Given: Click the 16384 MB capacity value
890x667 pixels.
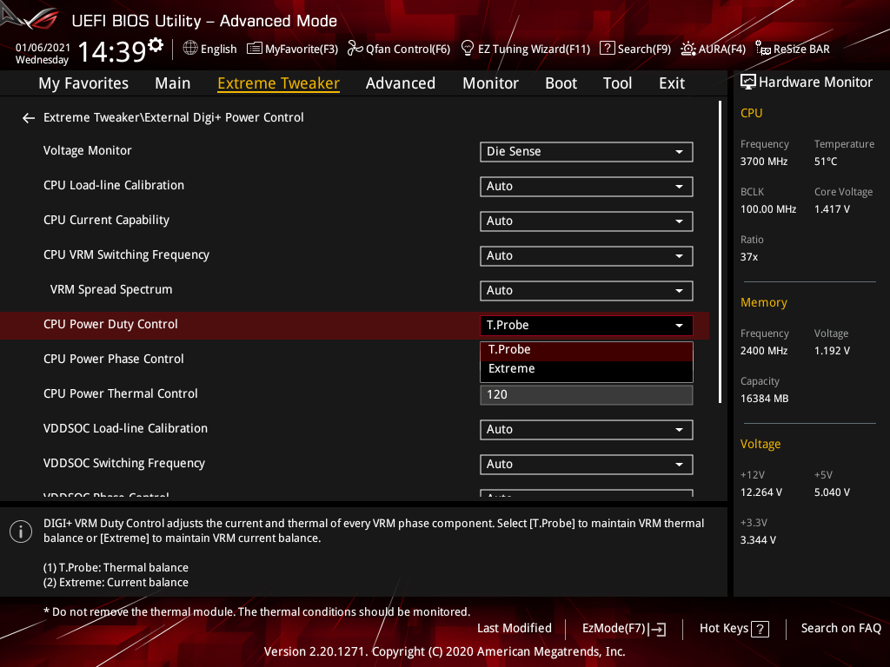Looking at the screenshot, I should tap(764, 399).
